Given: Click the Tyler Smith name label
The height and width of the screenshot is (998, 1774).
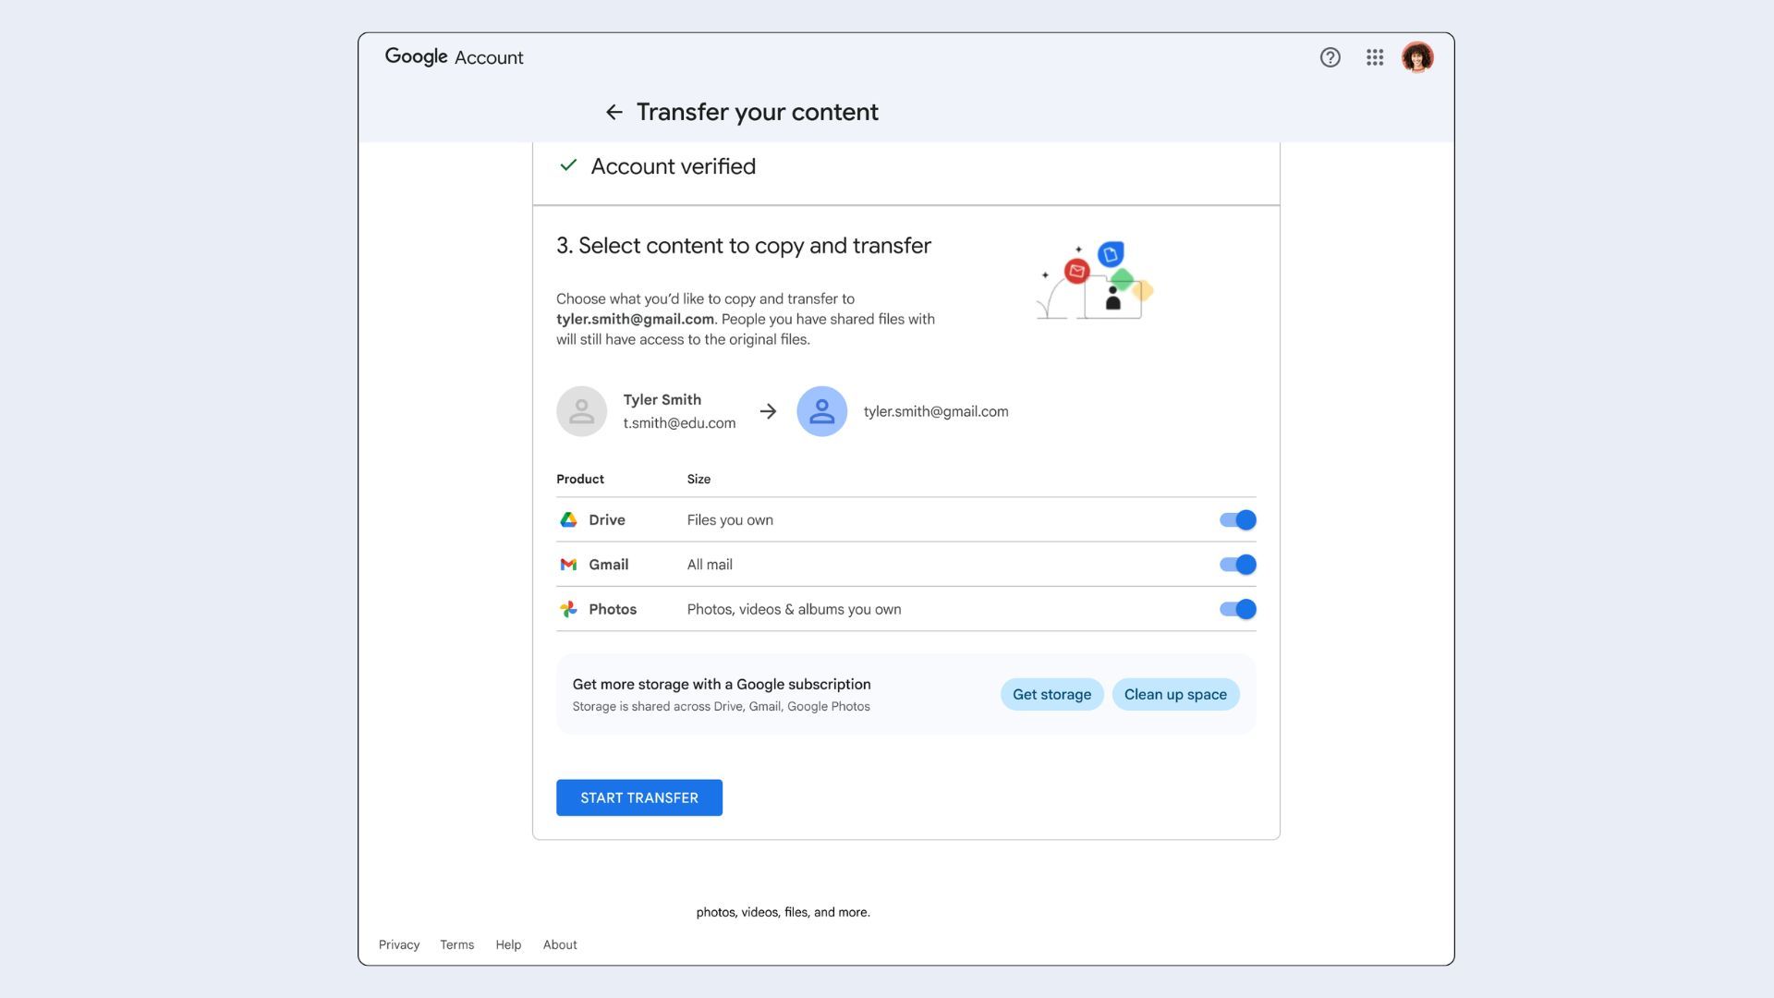Looking at the screenshot, I should click(x=662, y=399).
